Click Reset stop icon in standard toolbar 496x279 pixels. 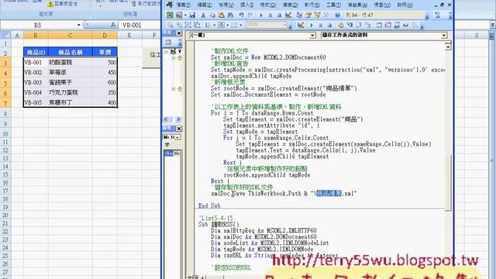279,15
